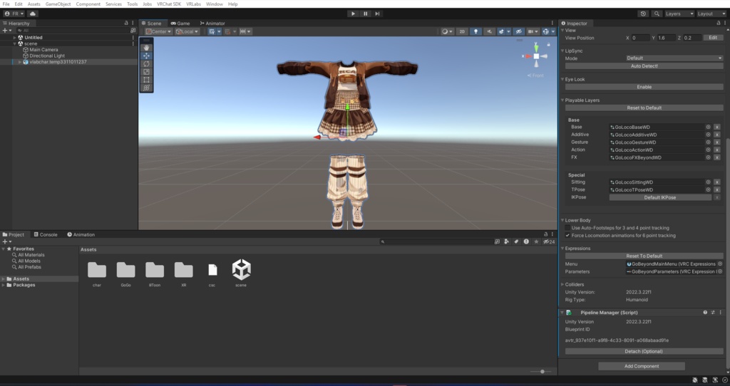The image size is (730, 386).
Task: Toggle scene lighting bulb button
Action: click(x=475, y=31)
